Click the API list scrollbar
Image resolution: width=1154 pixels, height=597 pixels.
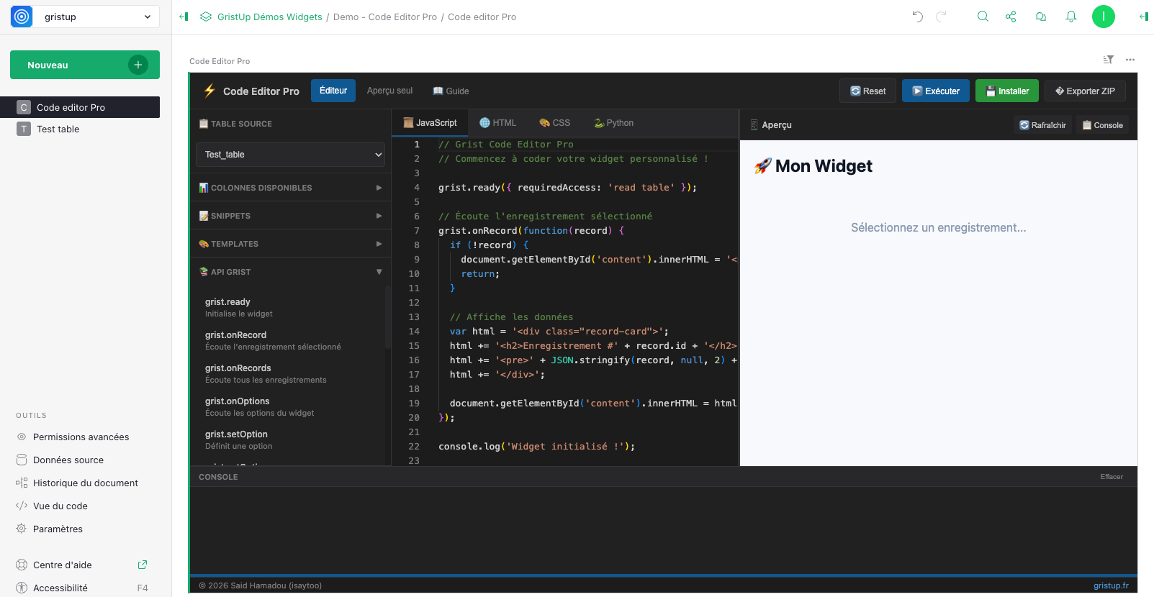[387, 316]
